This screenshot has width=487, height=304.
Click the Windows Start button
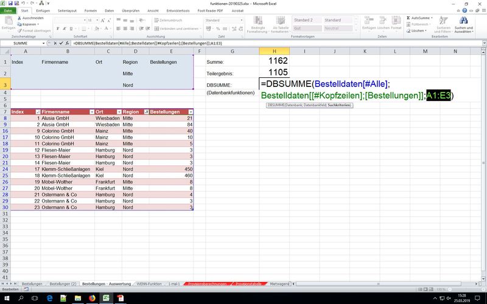5,299
